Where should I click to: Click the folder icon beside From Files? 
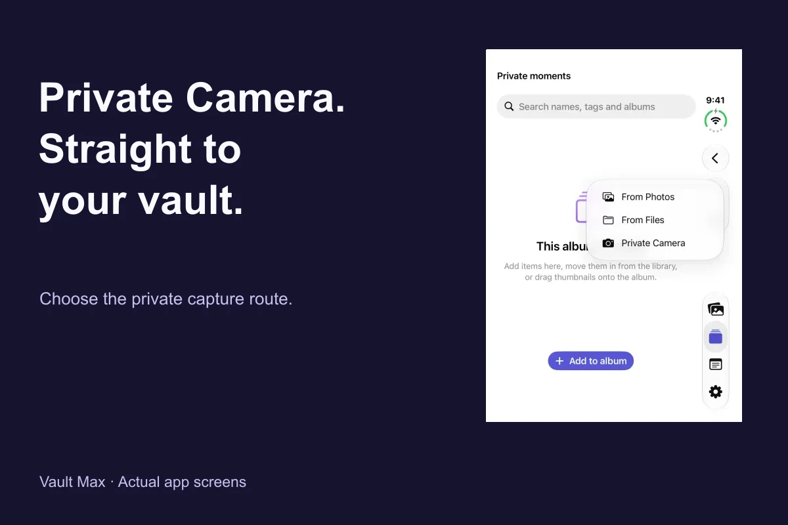[608, 220]
